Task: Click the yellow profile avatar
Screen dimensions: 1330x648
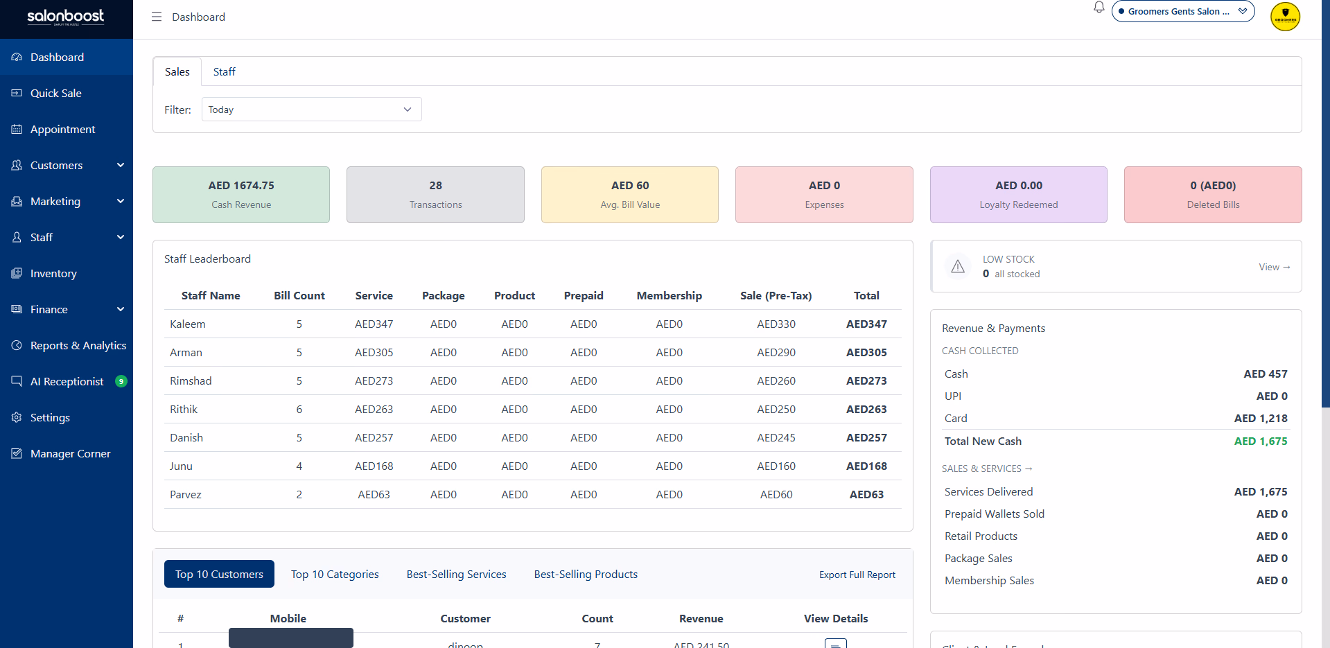Action: (1285, 17)
